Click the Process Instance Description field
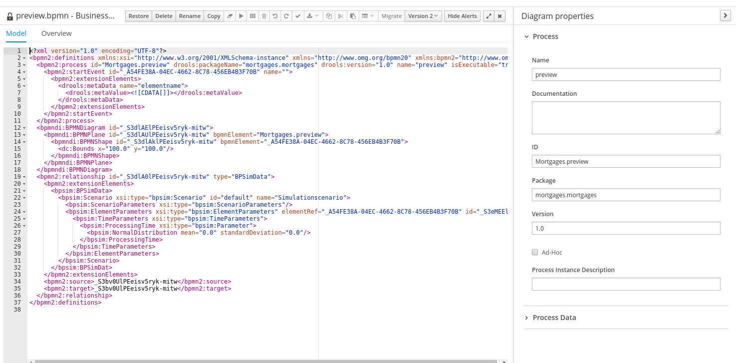 (626, 284)
